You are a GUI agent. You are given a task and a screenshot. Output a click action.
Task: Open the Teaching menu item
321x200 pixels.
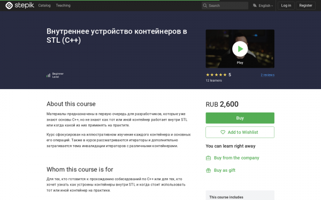[x=63, y=5]
